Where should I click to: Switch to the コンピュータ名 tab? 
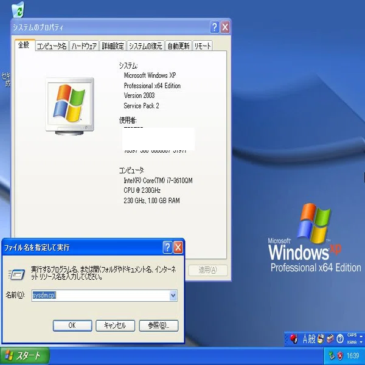click(x=52, y=46)
